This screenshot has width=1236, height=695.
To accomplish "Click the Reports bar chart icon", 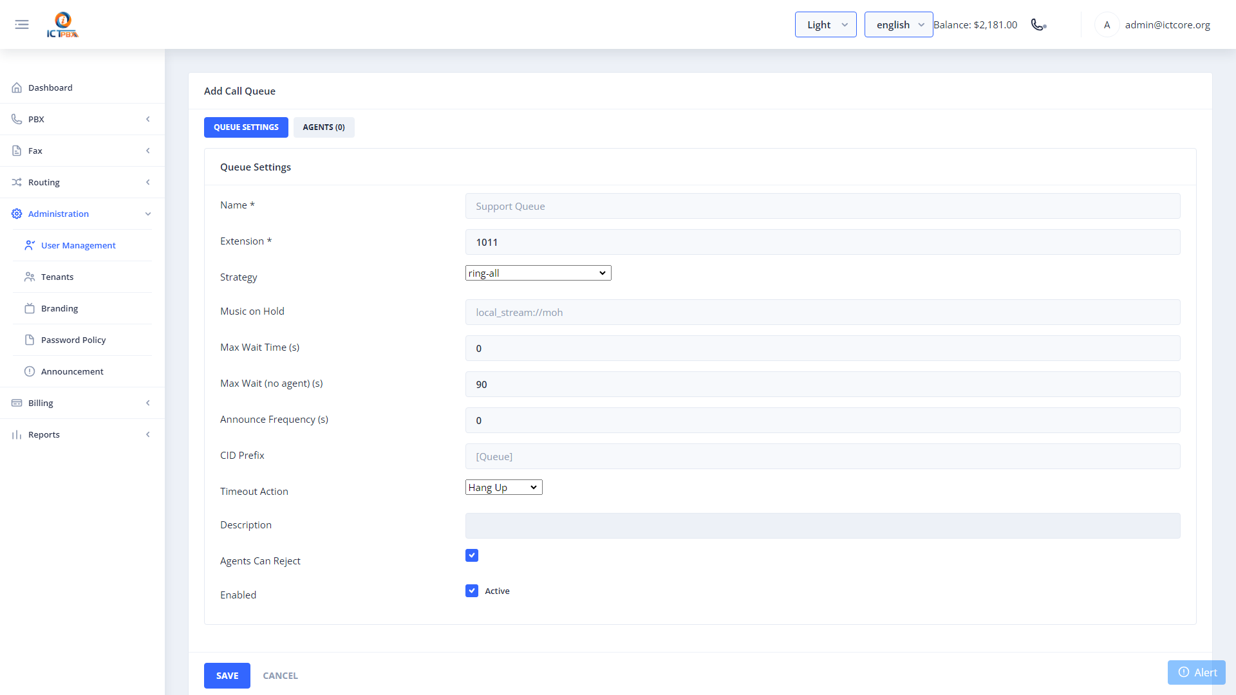I will coord(17,434).
